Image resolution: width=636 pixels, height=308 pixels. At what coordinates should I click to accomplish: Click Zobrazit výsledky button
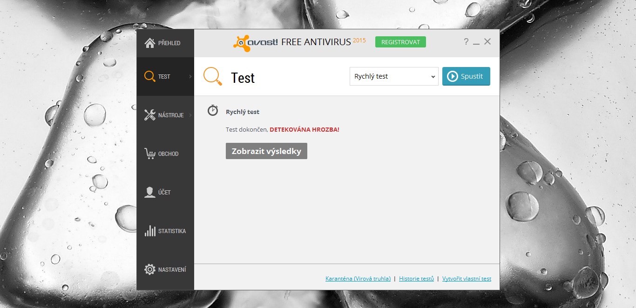266,151
